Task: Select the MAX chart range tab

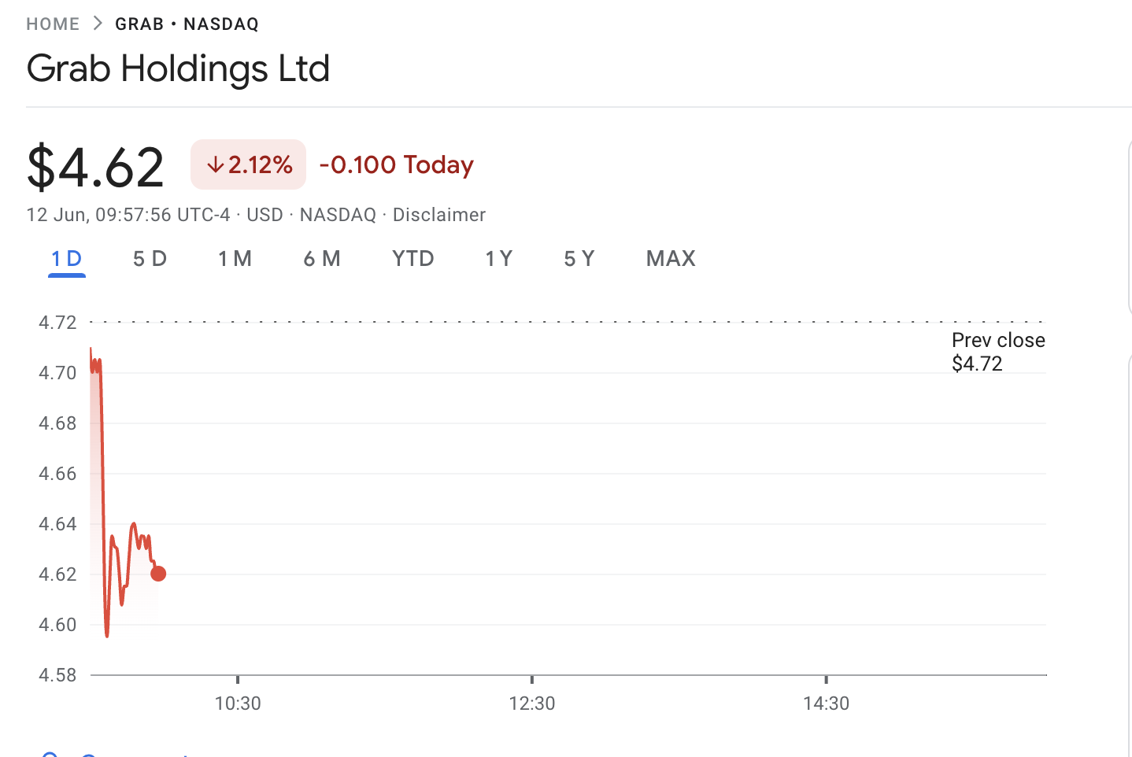Action: (x=671, y=259)
